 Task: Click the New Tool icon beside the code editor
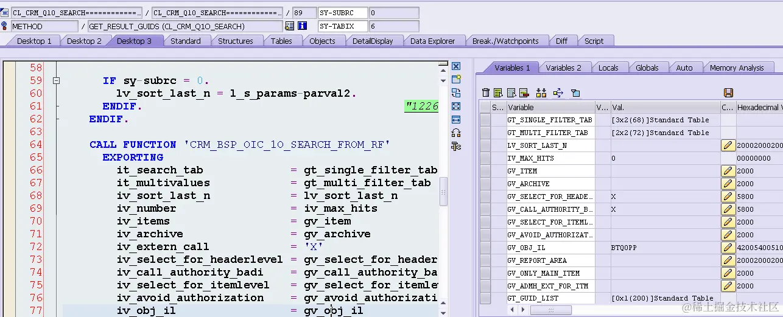tap(455, 79)
